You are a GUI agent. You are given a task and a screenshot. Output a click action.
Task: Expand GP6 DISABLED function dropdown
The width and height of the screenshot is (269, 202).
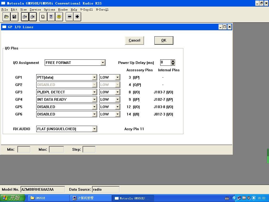coord(94,114)
